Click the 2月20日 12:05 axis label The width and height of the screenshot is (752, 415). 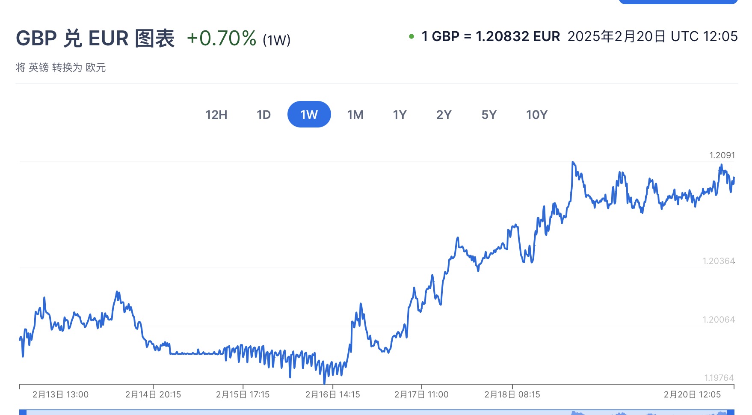click(x=692, y=394)
